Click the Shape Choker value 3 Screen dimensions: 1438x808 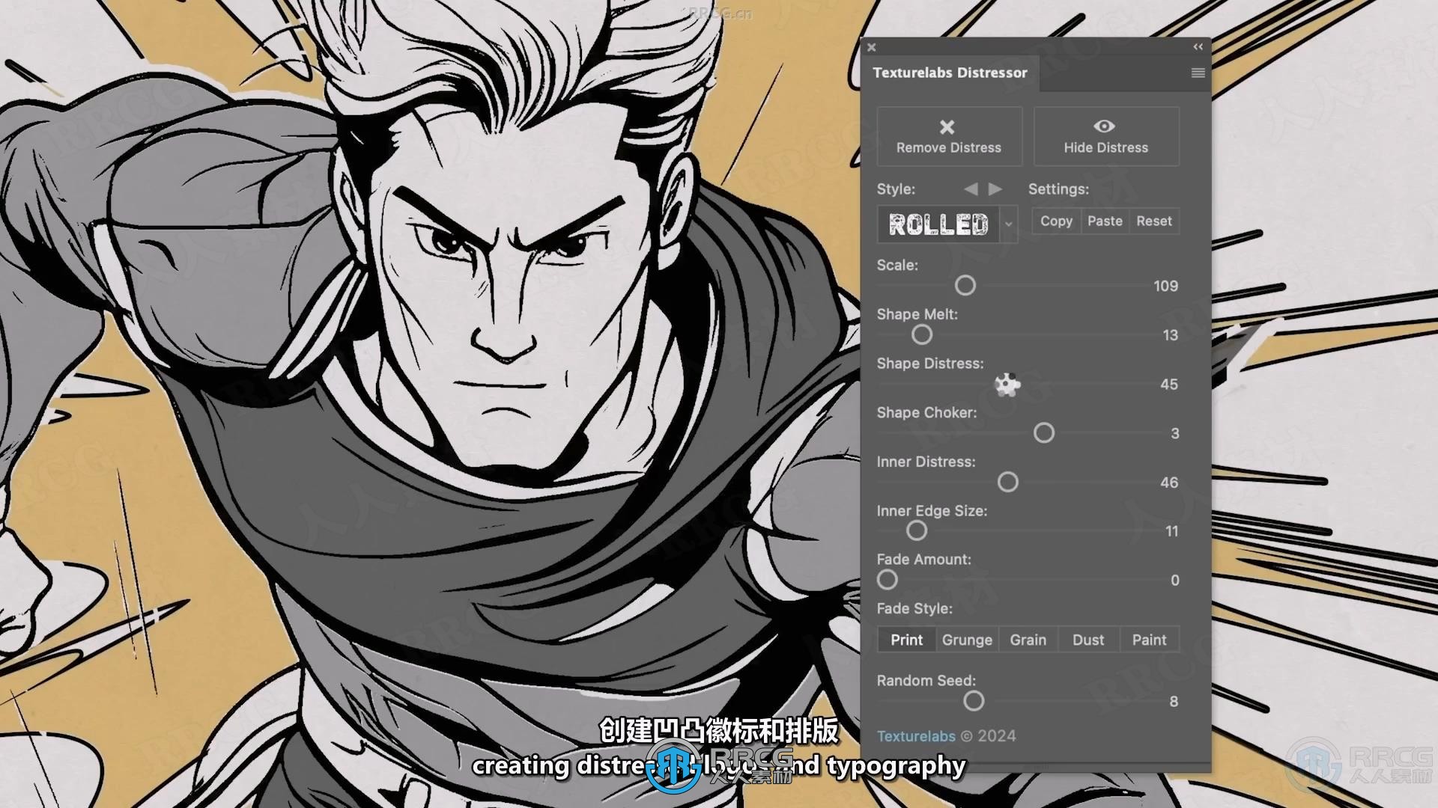point(1174,433)
